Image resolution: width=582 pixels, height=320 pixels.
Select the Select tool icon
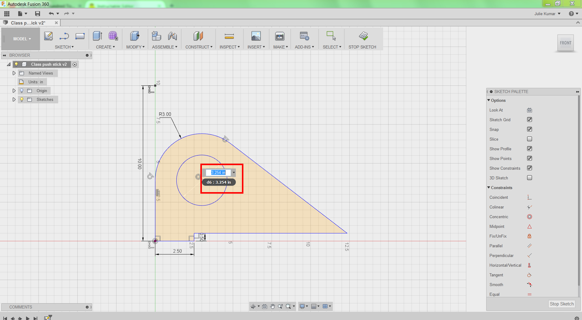(331, 36)
